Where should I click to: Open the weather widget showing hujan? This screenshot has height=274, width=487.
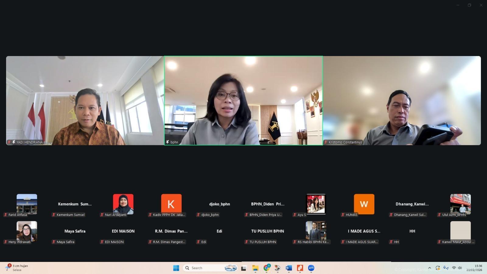coord(17,268)
